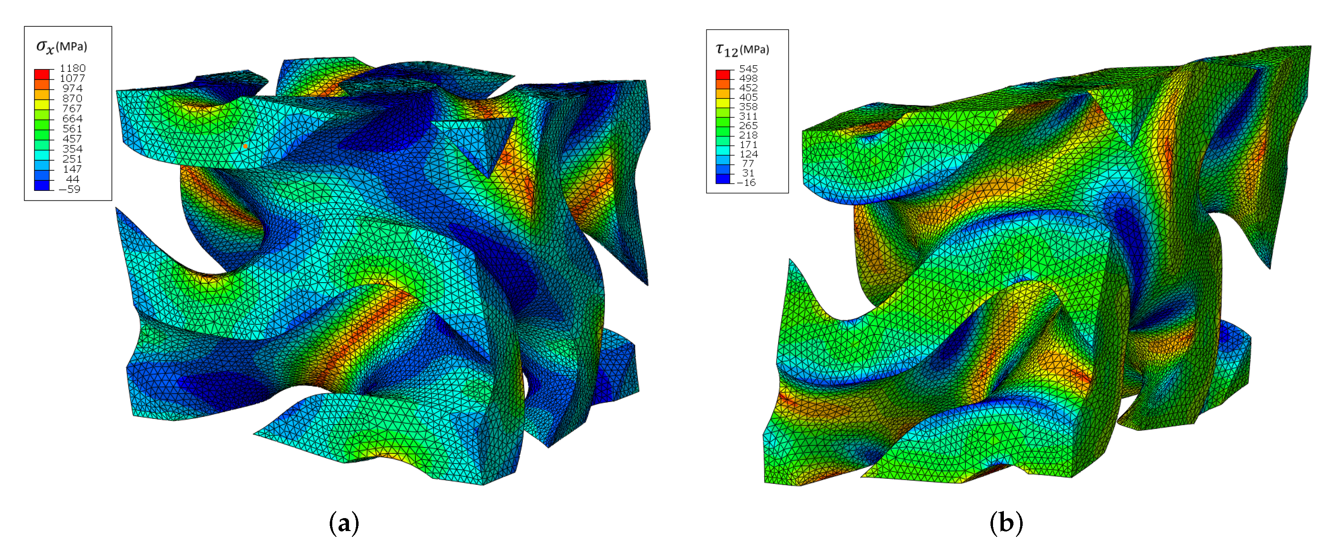Click the small orange dot on left model
The width and height of the screenshot is (1324, 559).
(245, 146)
